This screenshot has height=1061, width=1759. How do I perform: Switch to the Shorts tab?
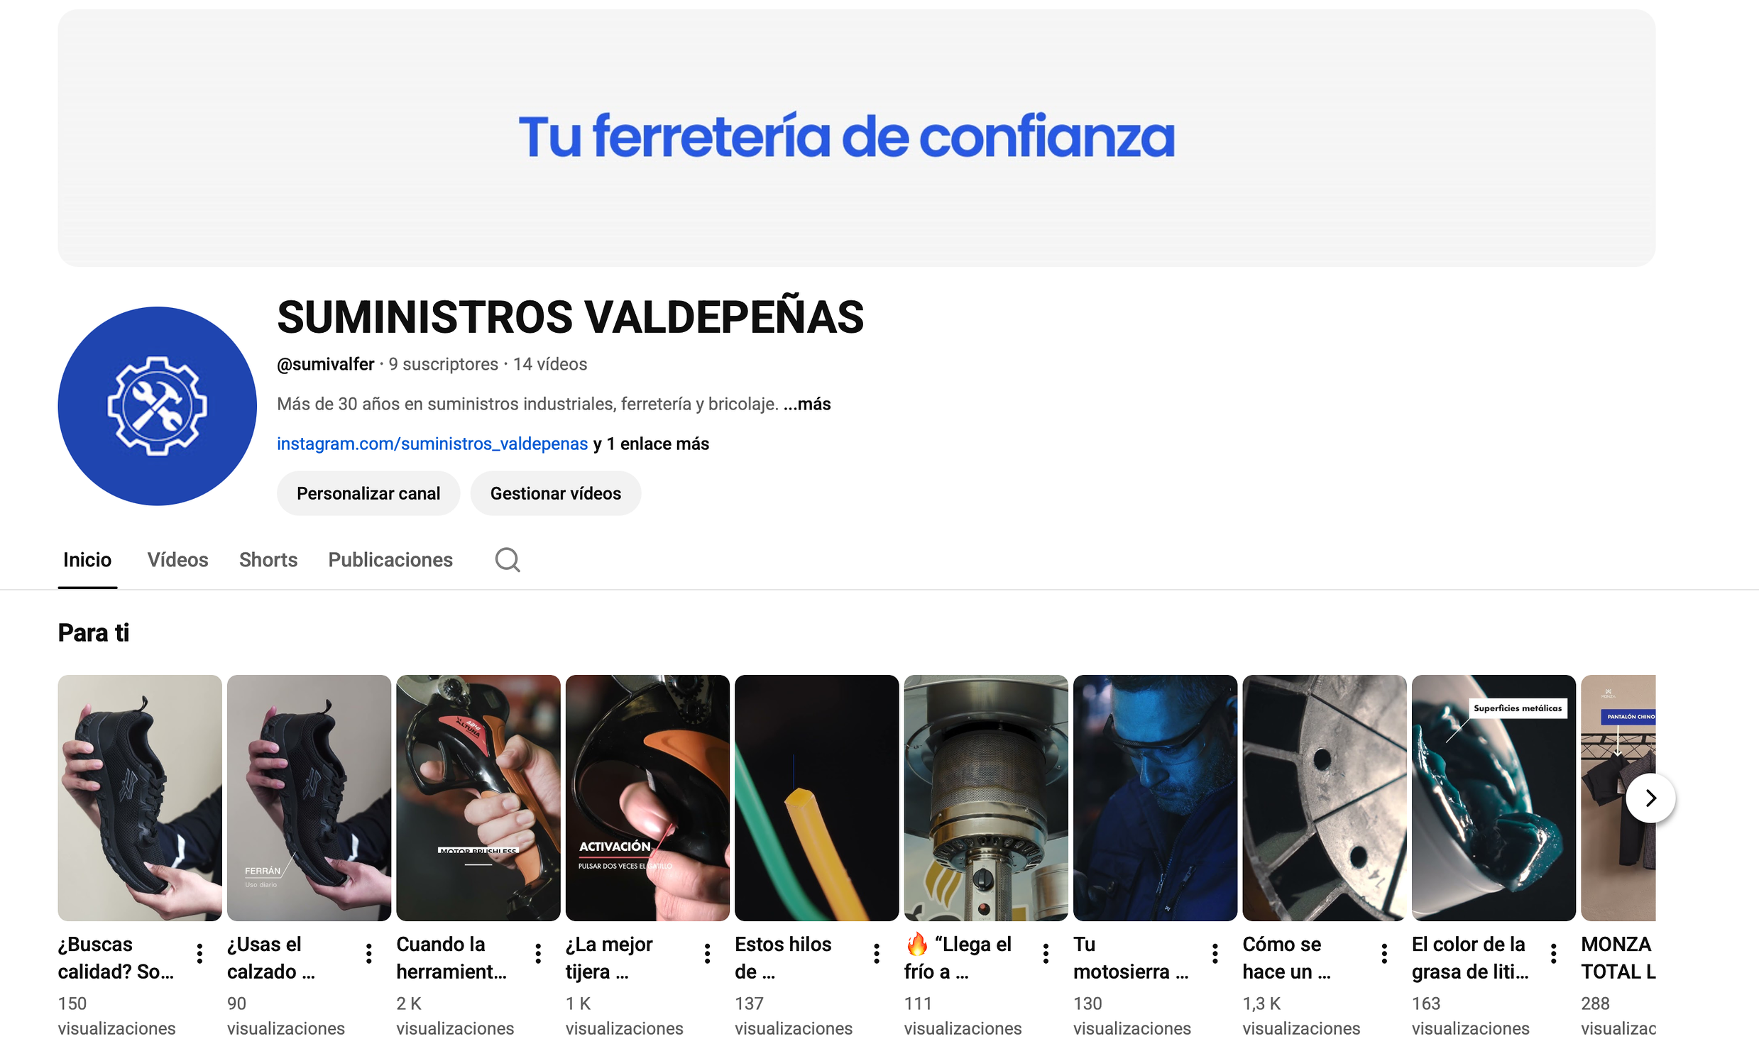(268, 560)
